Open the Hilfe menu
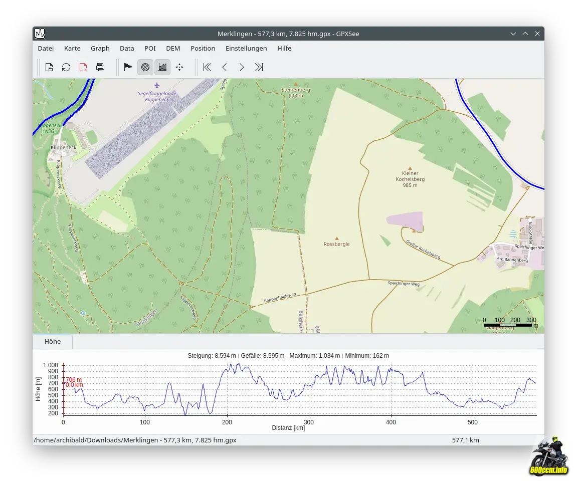This screenshot has width=577, height=484. pyautogui.click(x=284, y=49)
